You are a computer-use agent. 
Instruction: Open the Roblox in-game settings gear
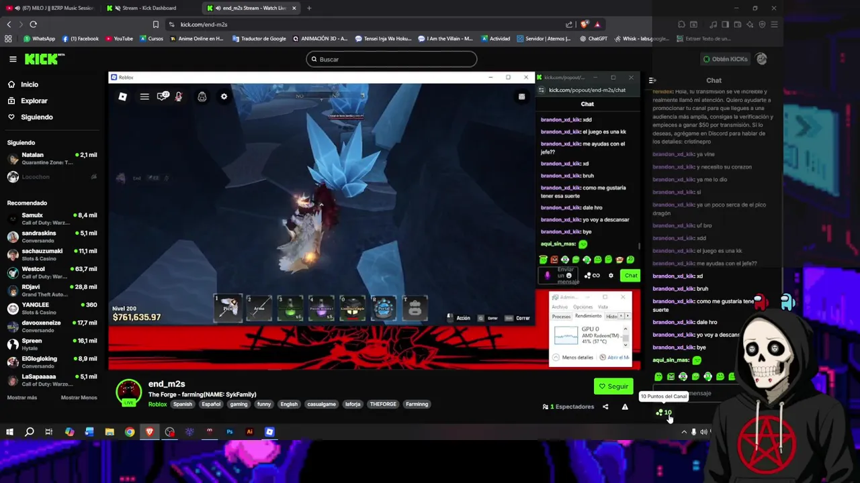coord(224,97)
